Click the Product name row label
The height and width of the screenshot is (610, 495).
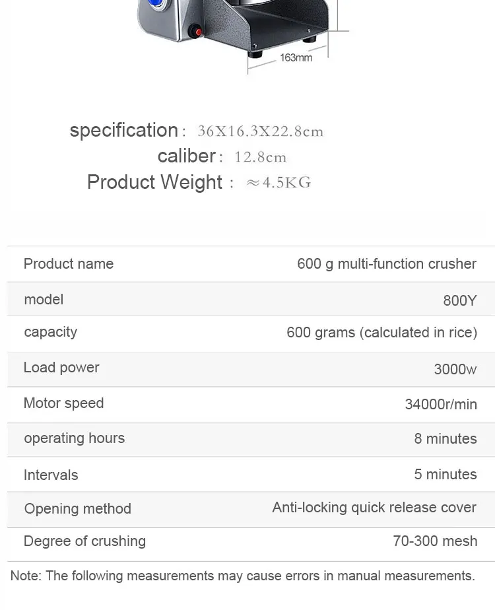click(69, 264)
